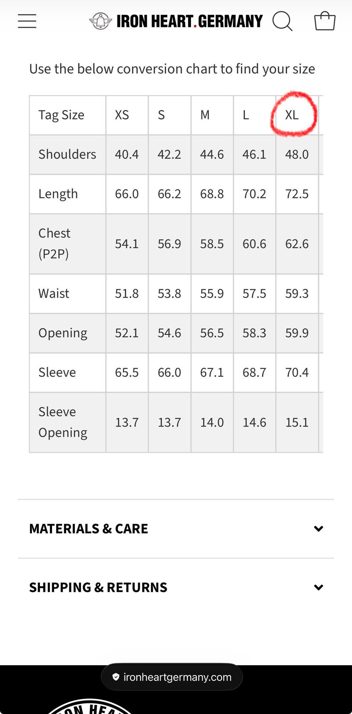Click the XL shoulders value 48.0
Viewport: 352px width, 714px height.
297,154
